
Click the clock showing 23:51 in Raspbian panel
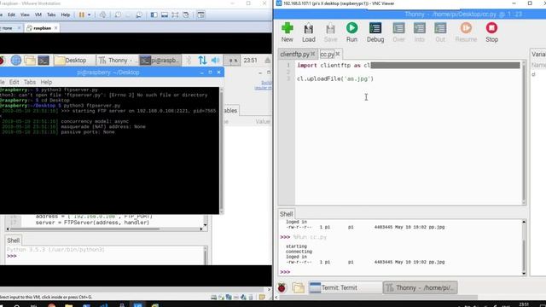pos(250,61)
